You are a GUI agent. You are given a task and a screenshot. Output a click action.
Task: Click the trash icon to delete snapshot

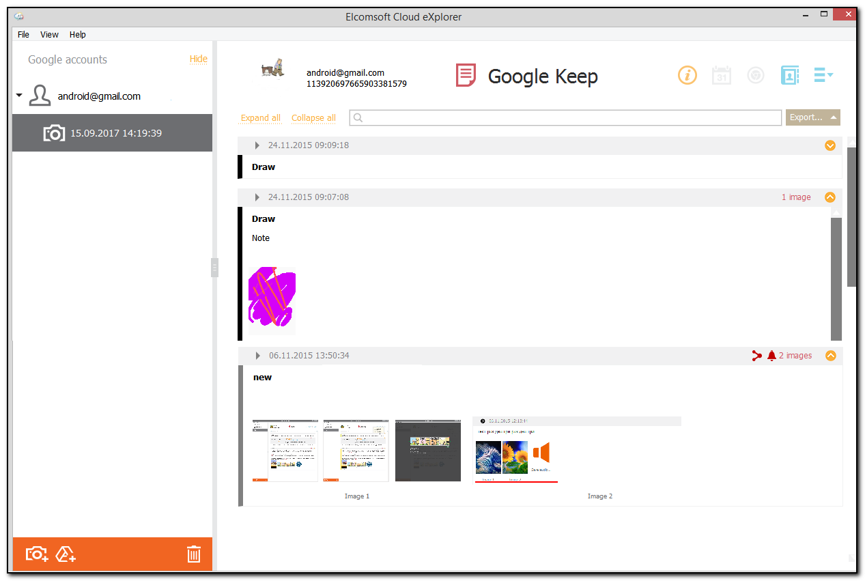tap(194, 554)
